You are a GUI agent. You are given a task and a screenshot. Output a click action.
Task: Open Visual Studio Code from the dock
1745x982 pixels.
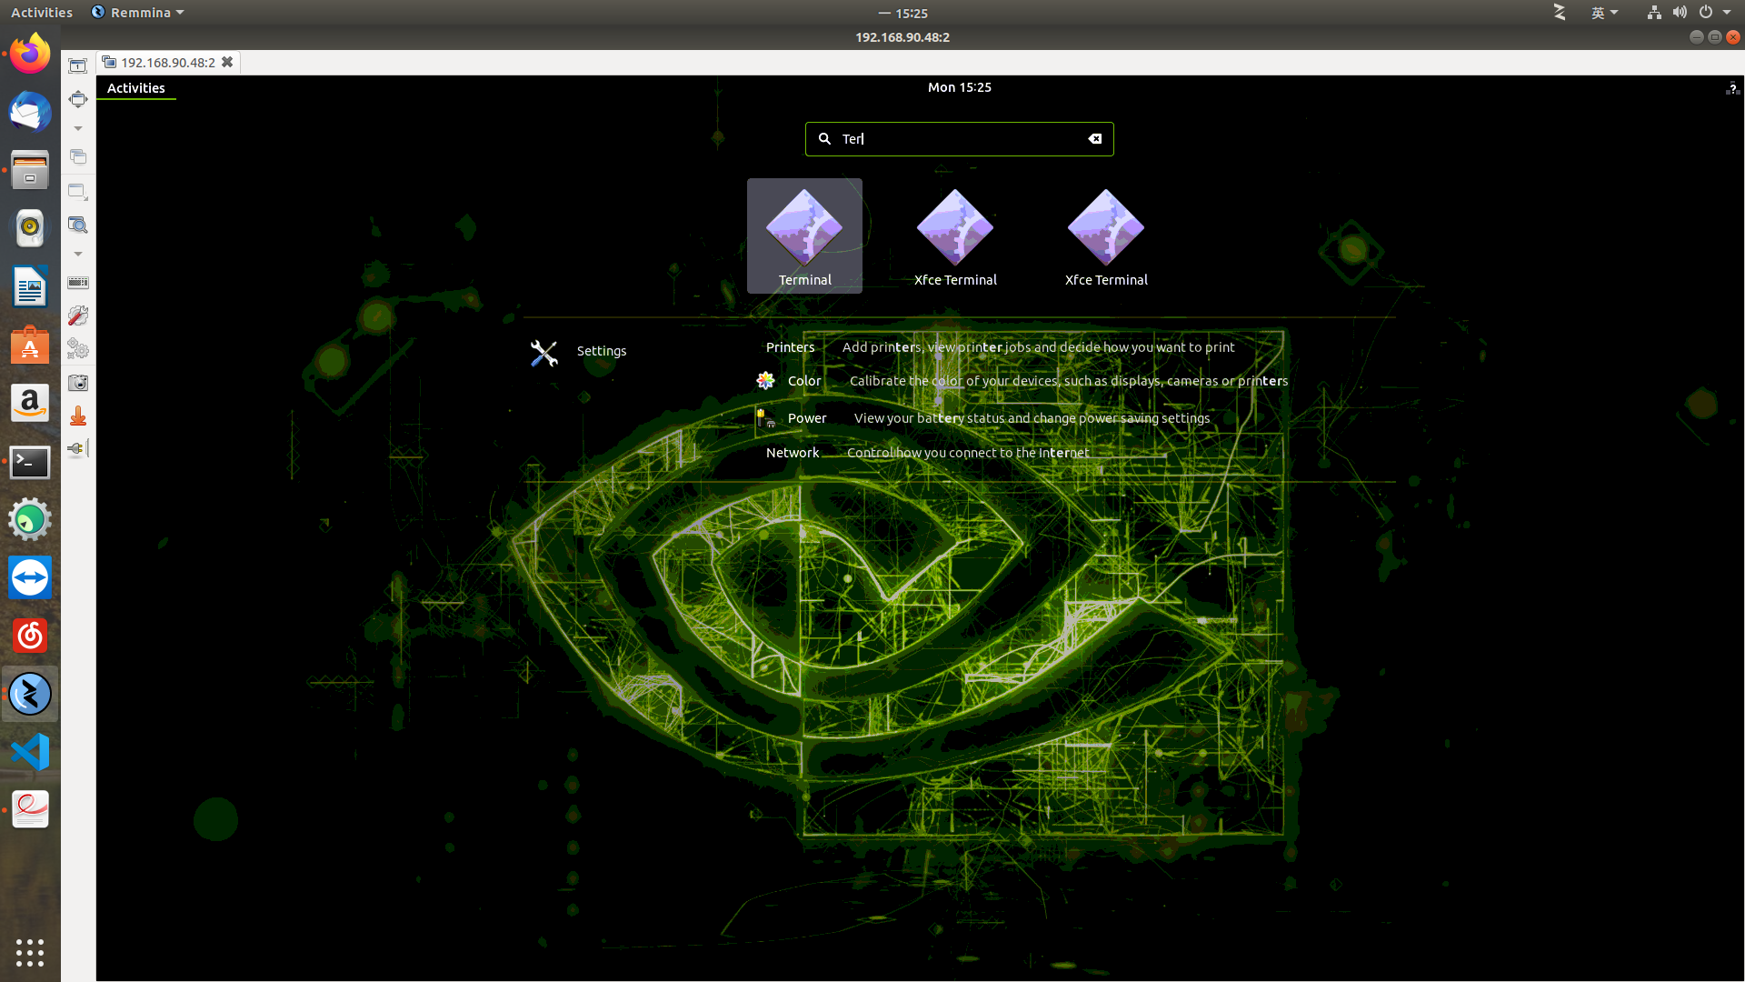(x=30, y=752)
